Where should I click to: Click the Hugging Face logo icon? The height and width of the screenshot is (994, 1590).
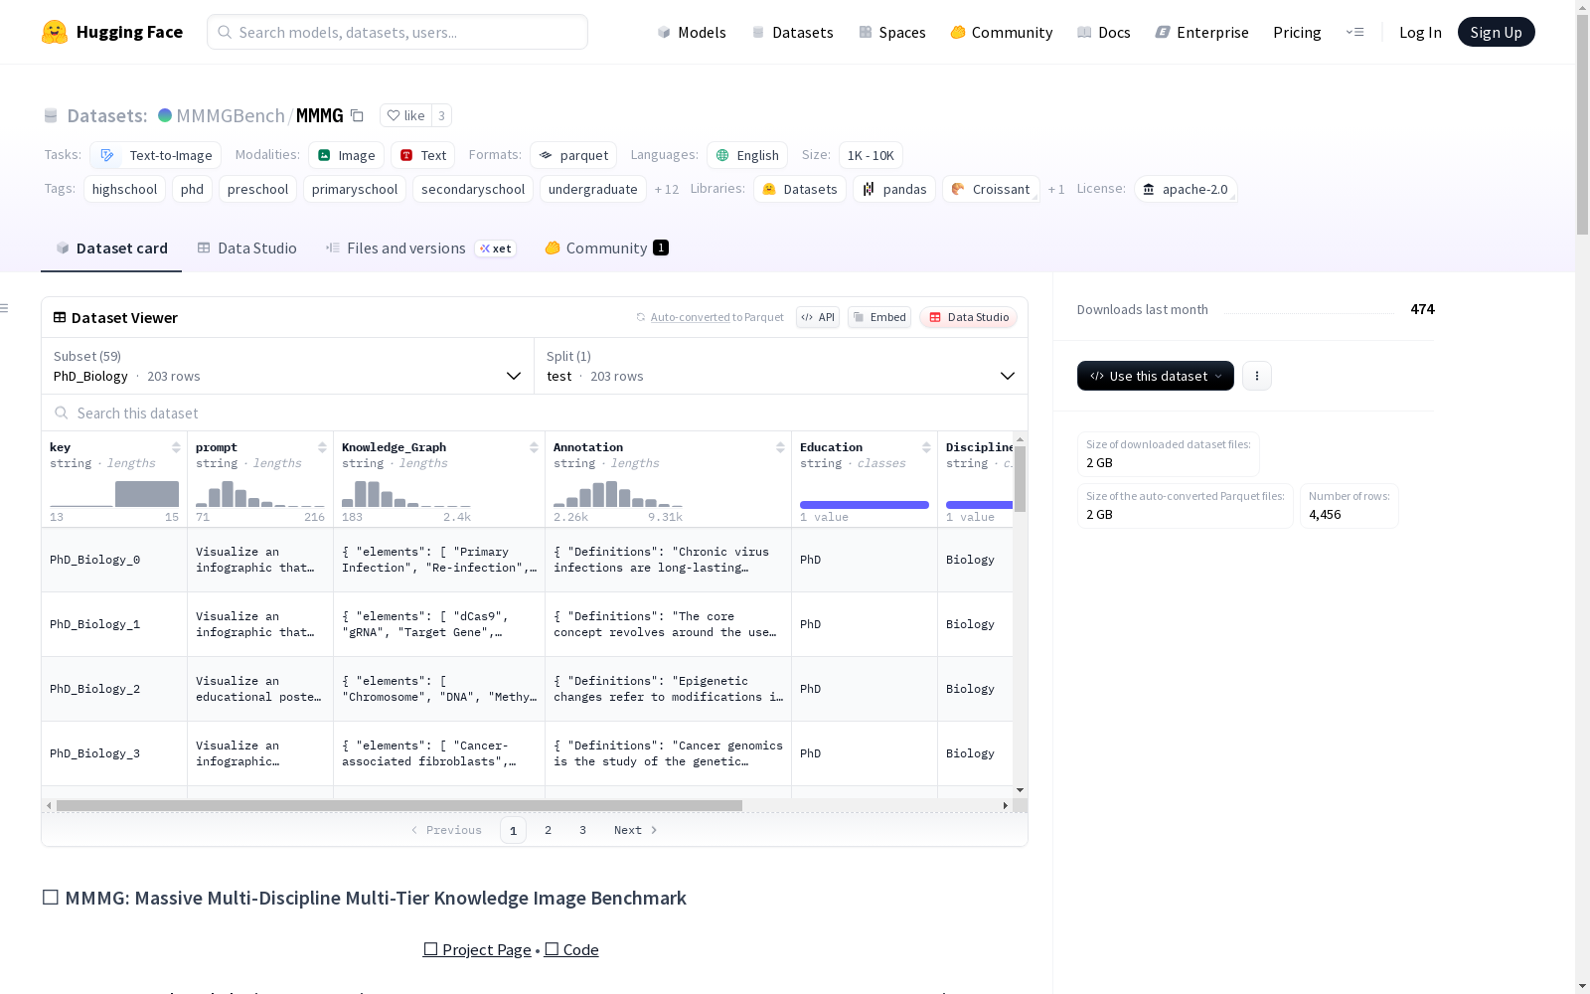point(55,32)
